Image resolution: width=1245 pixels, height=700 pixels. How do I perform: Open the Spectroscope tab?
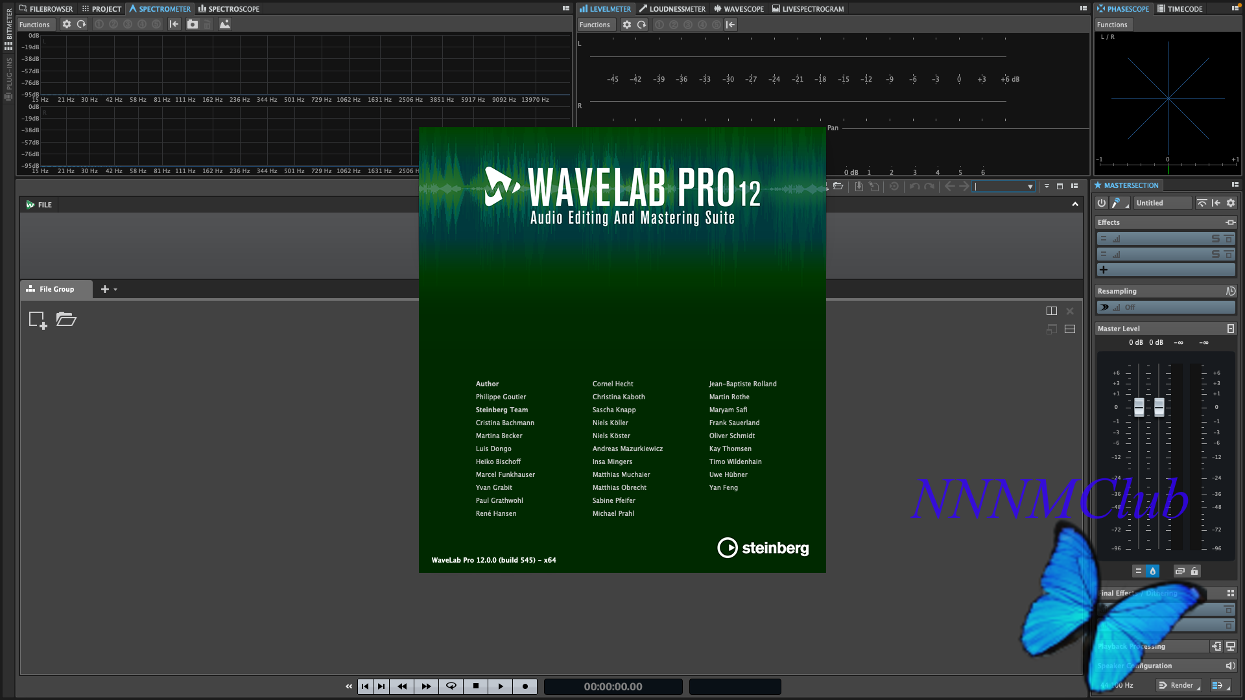(229, 9)
